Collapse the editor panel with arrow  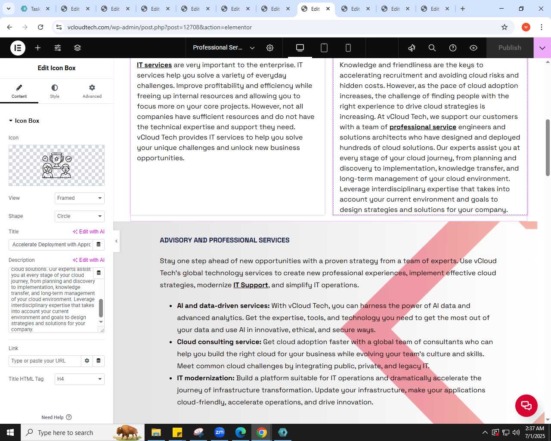[116, 241]
